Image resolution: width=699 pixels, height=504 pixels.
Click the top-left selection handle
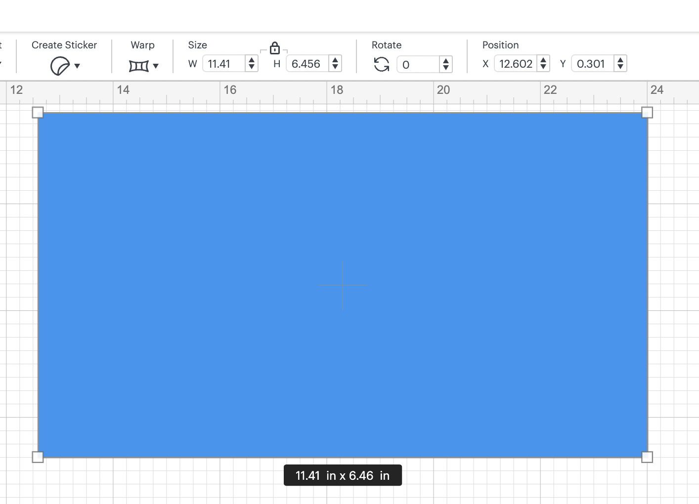(38, 113)
